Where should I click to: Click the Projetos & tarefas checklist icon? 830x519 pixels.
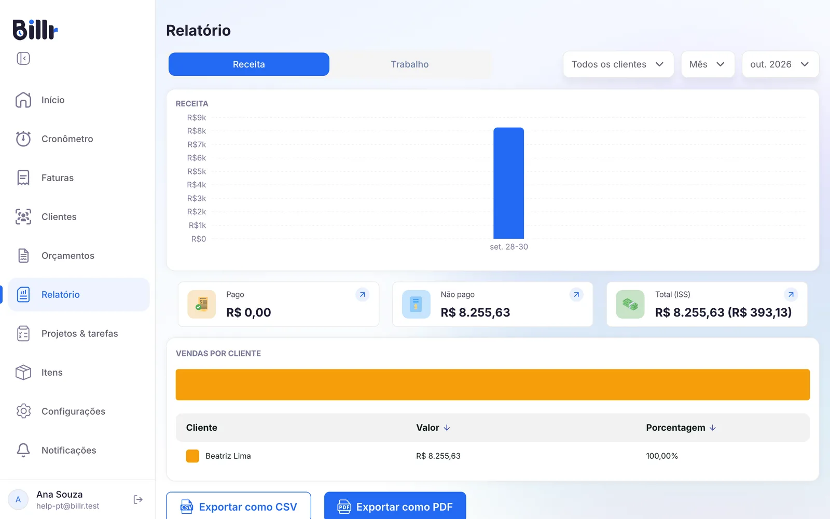click(x=23, y=333)
